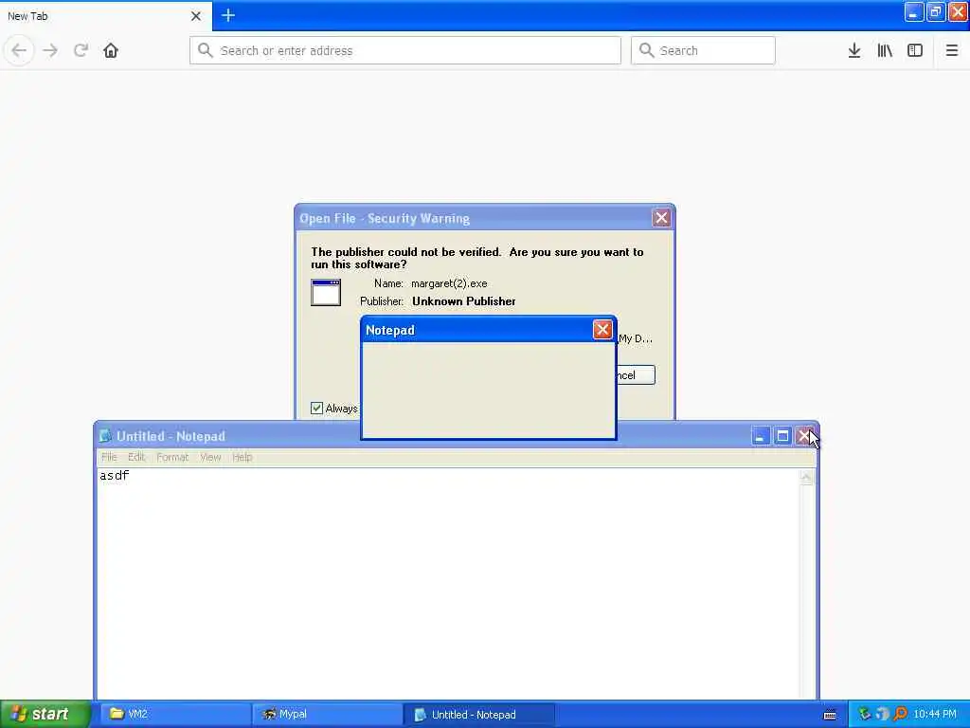Image resolution: width=970 pixels, height=728 pixels.
Task: Click the browser Search box
Action: [703, 50]
